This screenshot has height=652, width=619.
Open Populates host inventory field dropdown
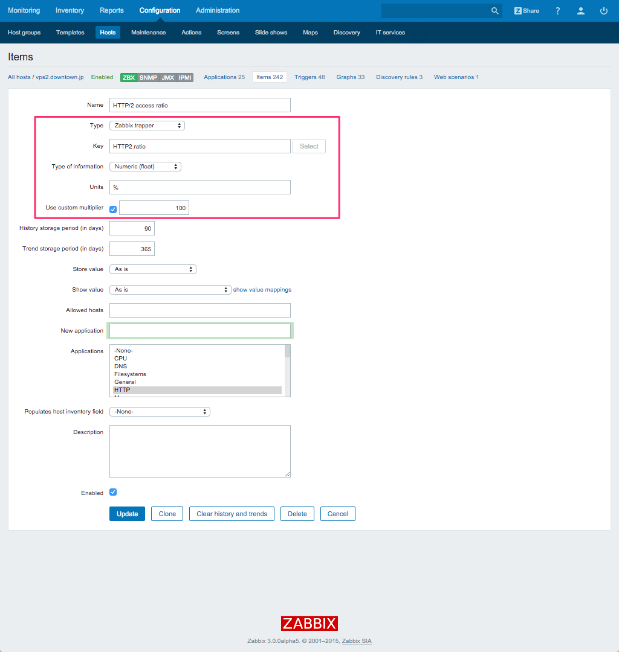[160, 412]
